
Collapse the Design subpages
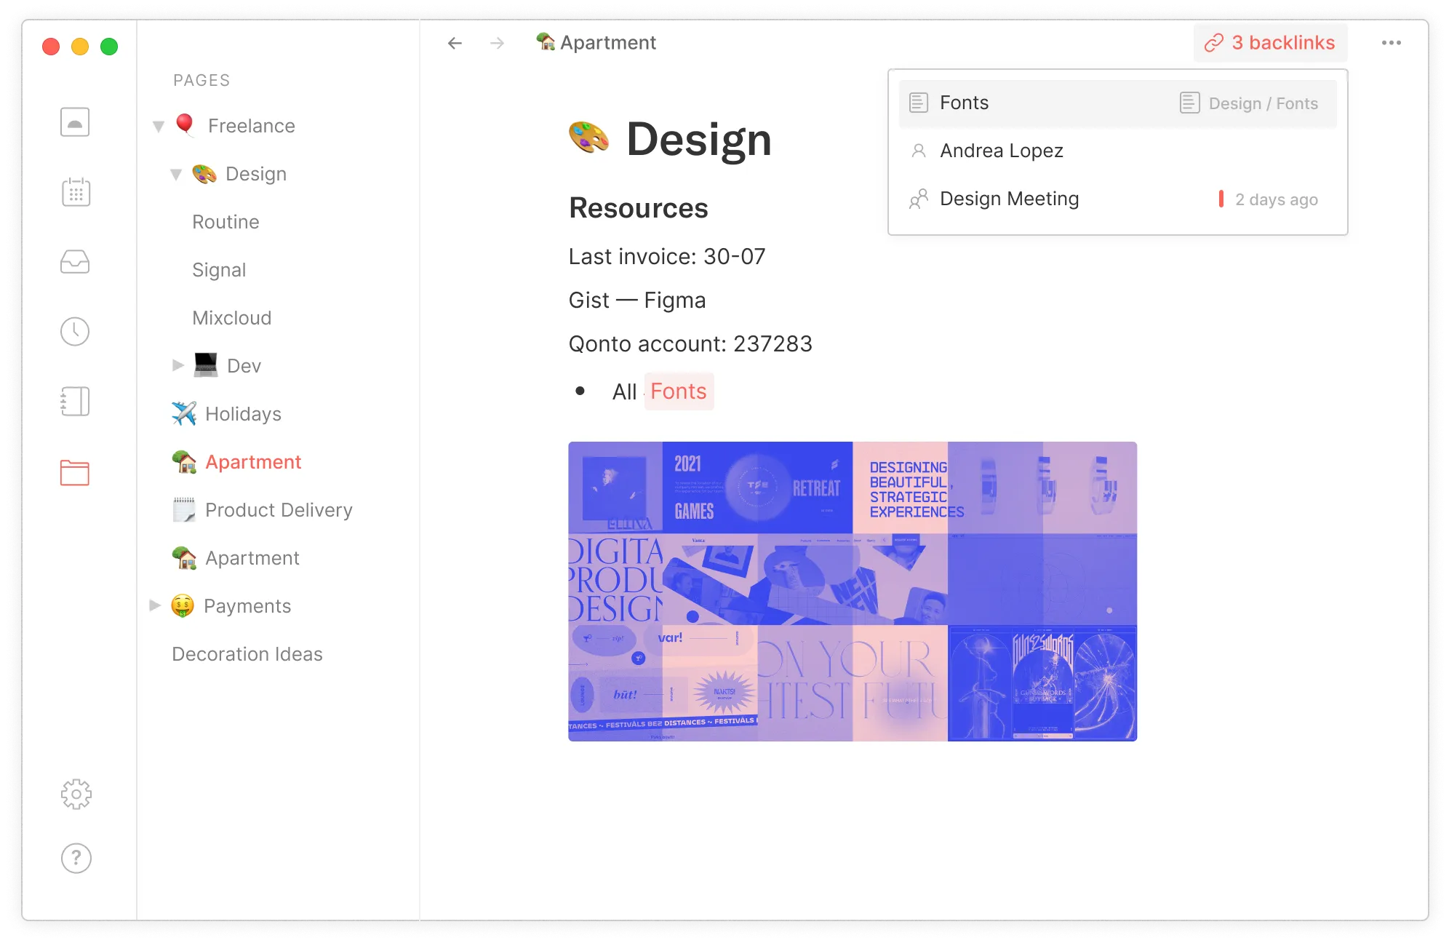click(176, 175)
